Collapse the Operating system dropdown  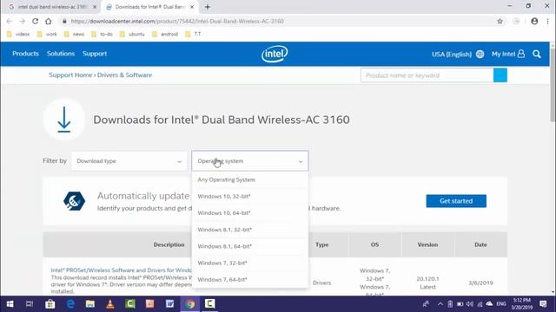click(250, 161)
